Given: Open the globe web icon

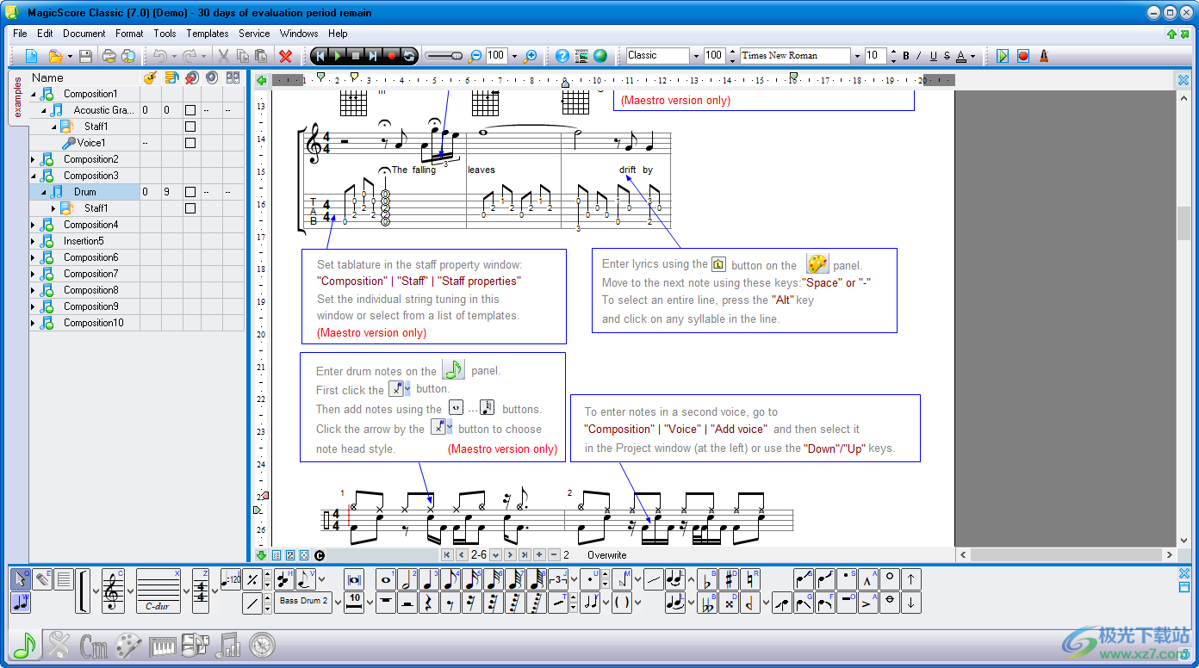Looking at the screenshot, I should point(600,56).
